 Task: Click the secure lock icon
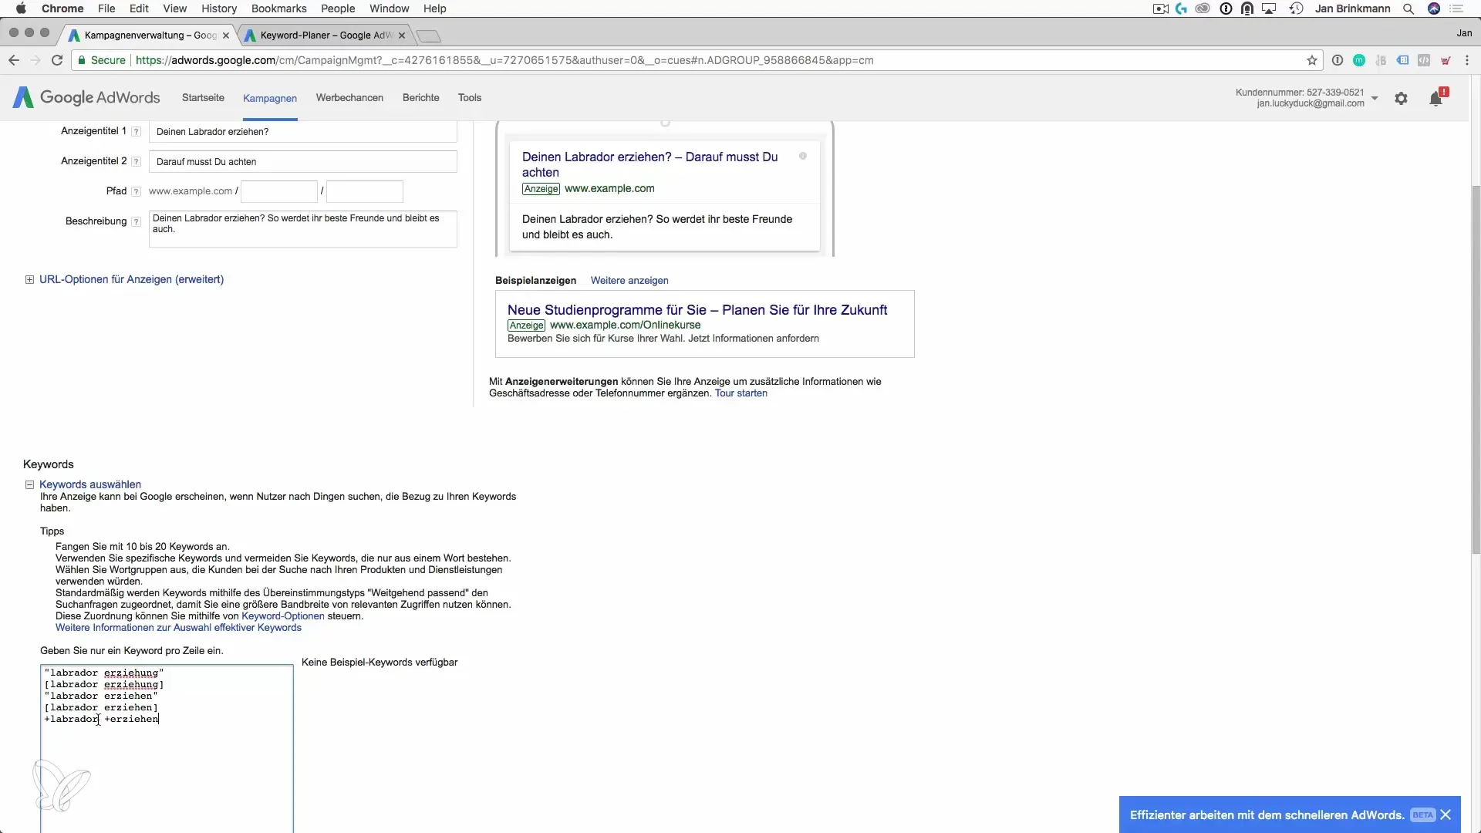tap(82, 60)
